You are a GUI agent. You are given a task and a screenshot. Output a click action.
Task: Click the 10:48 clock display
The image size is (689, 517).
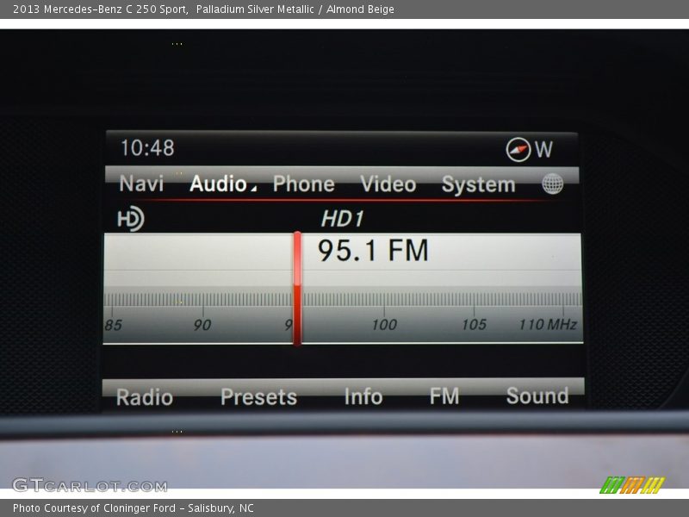(x=147, y=147)
